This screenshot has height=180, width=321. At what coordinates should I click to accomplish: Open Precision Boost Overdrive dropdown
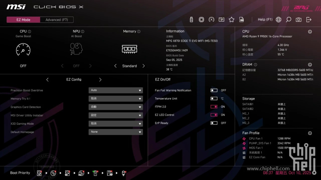[x=116, y=90]
